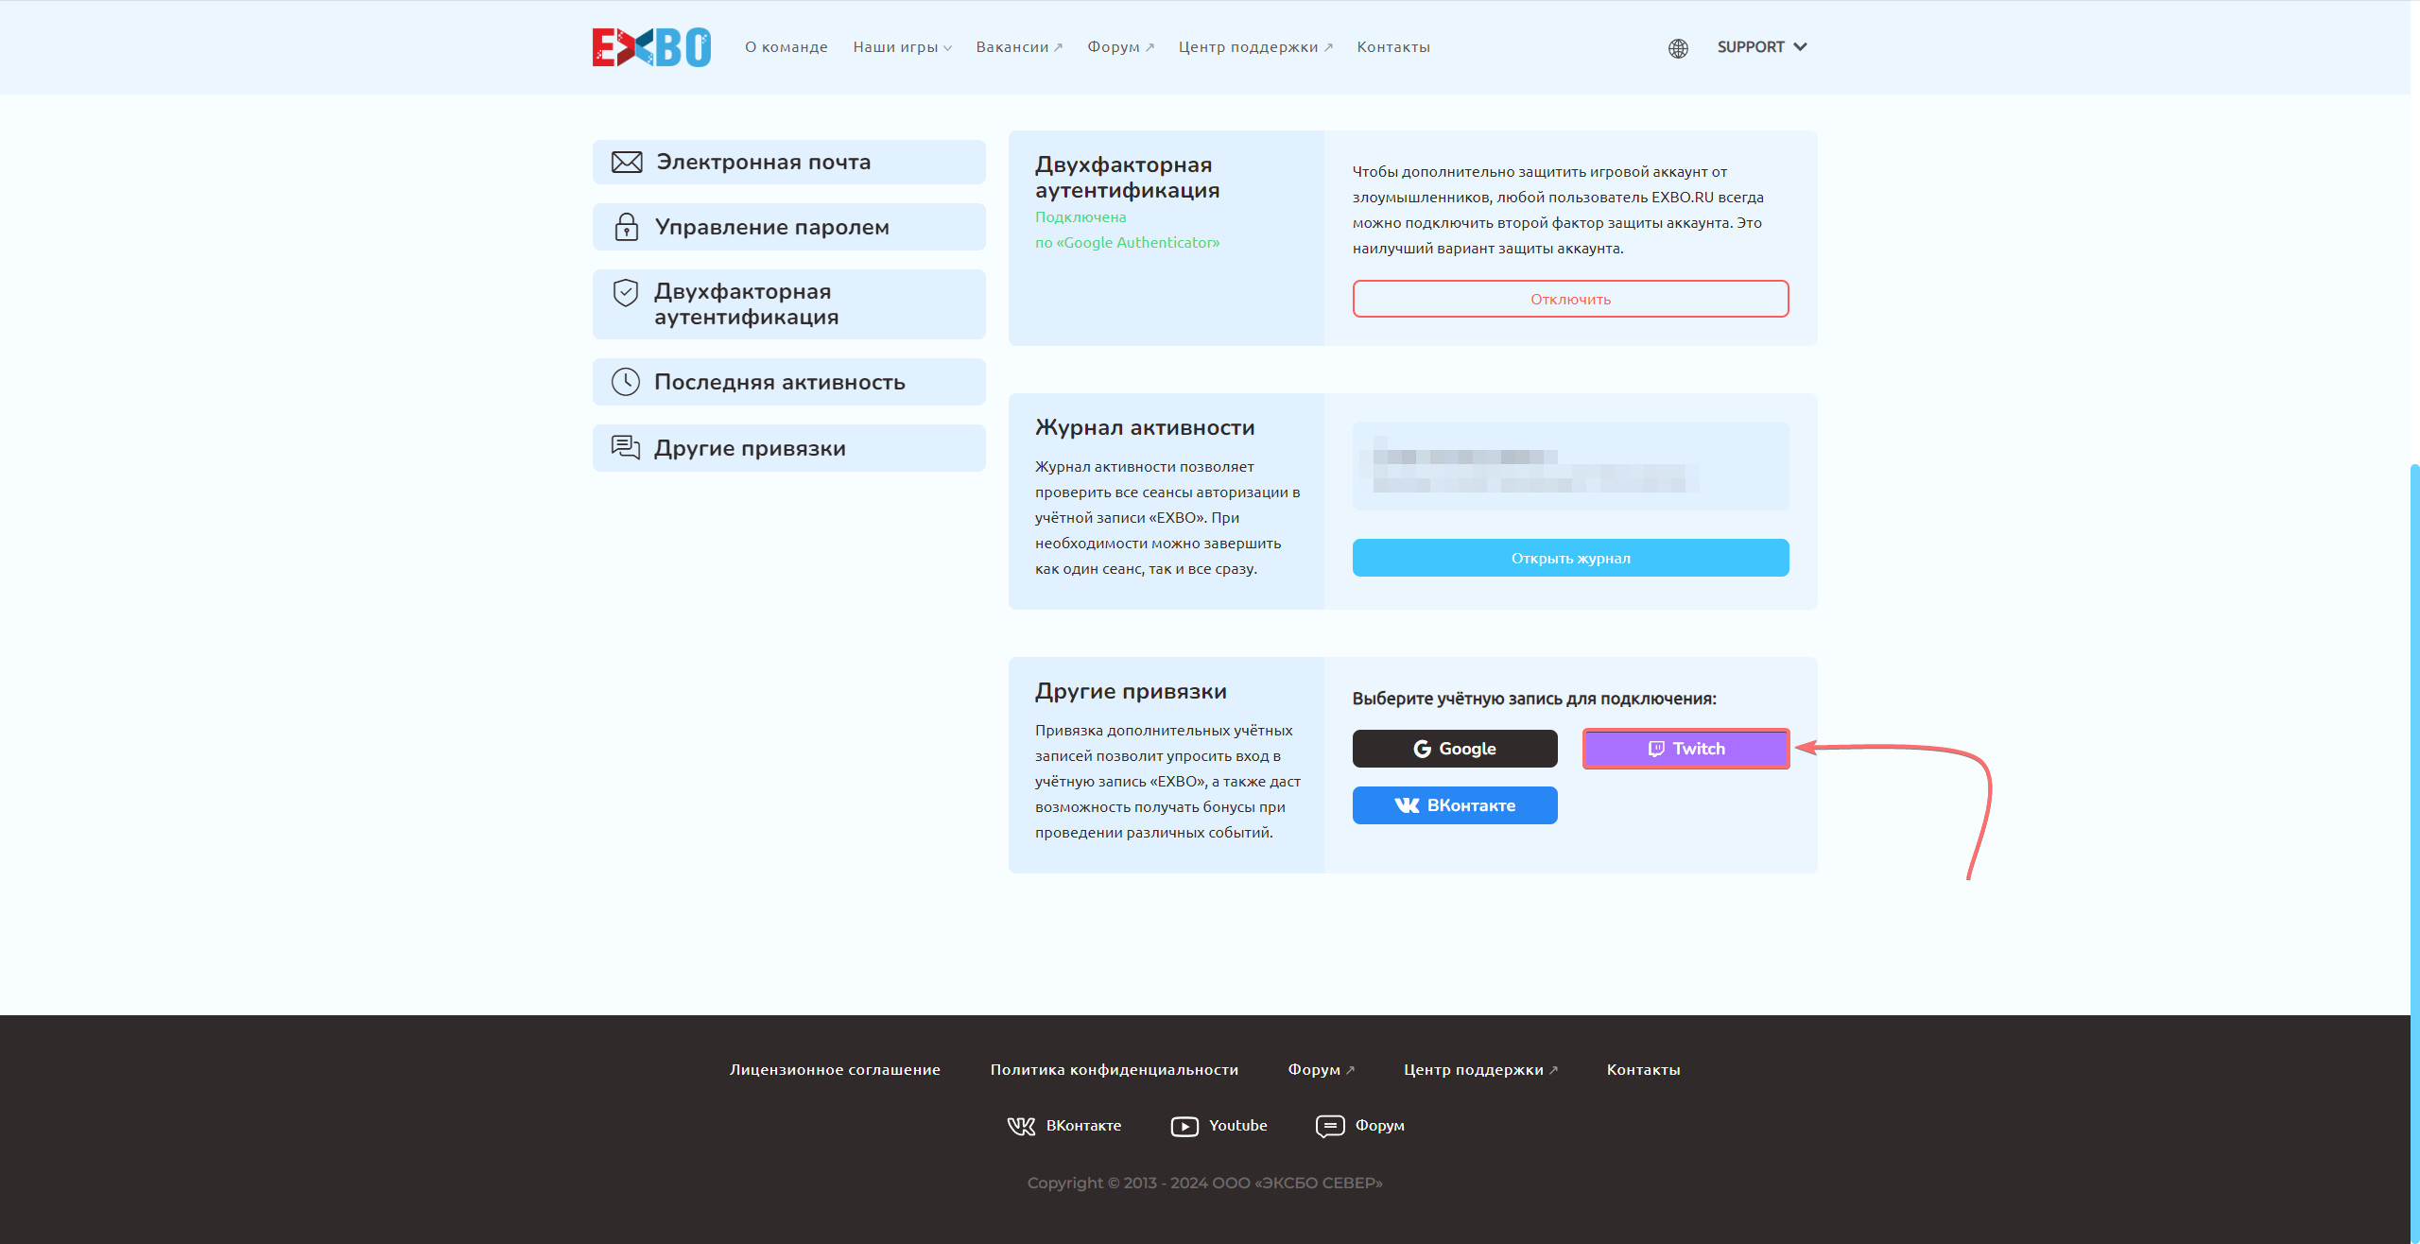Expand the SUPPORT dropdown
Screen dimensions: 2420x1244
tap(1762, 46)
